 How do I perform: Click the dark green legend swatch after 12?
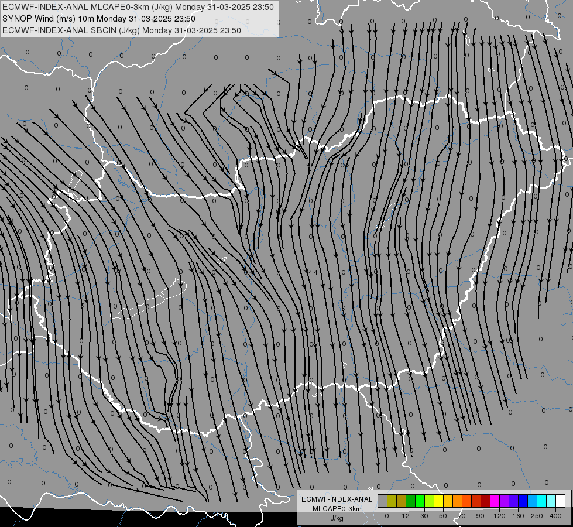410,501
